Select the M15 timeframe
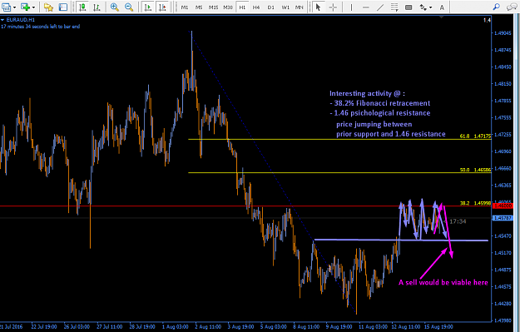The width and height of the screenshot is (520, 332). pos(213,7)
